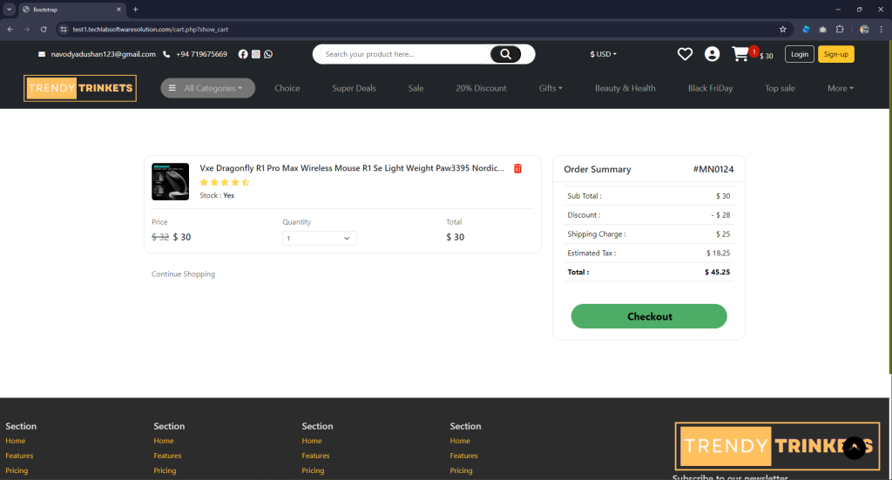892x480 pixels.
Task: Click the back-to-top arrow button
Action: coord(854,448)
